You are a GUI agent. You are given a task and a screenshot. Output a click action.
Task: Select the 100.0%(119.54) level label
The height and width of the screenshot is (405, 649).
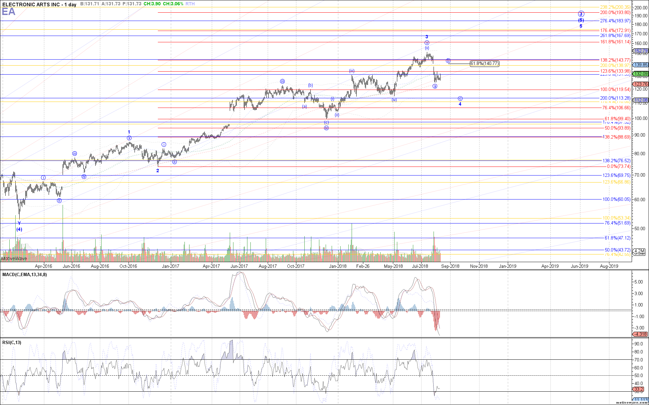coord(615,90)
